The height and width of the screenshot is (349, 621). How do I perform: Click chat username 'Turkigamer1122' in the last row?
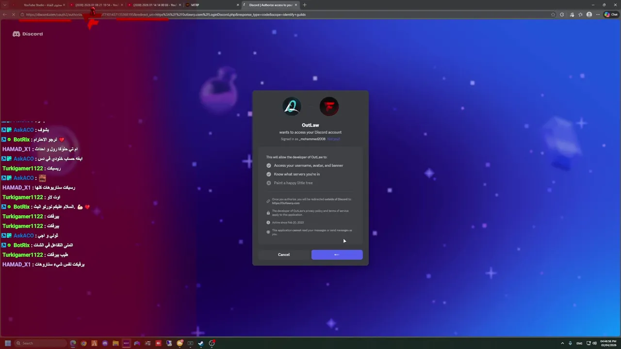click(23, 255)
